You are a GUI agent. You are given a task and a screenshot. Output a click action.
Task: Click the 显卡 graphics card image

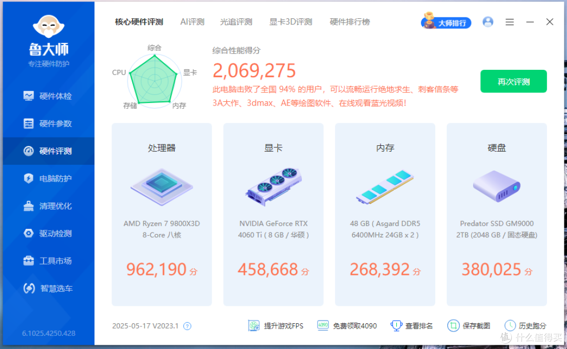(x=274, y=187)
